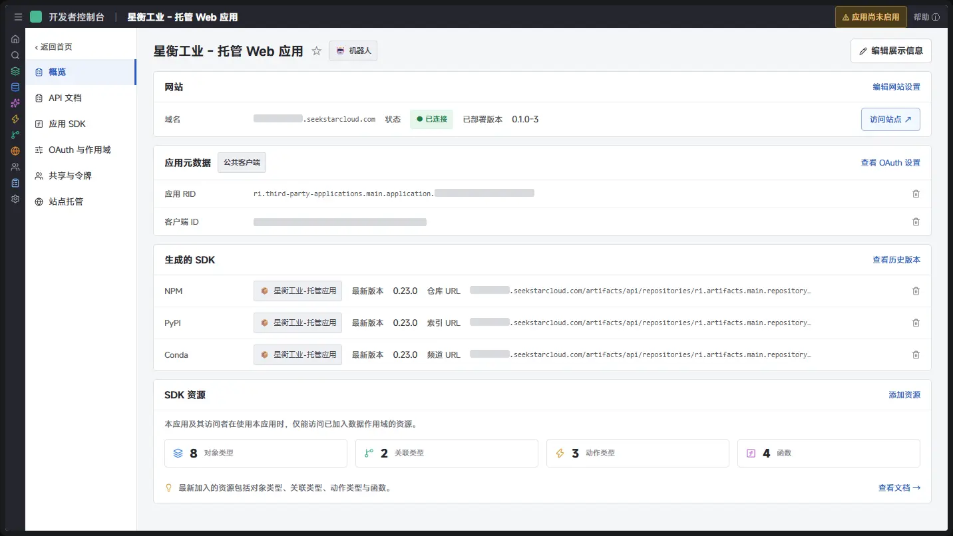Screen dimensions: 953x536
Task: Click the deployed version 0.1.0-3 value
Action: click(x=525, y=120)
